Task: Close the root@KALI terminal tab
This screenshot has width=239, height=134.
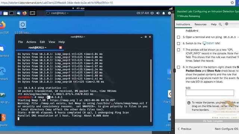Action: (x=60, y=48)
